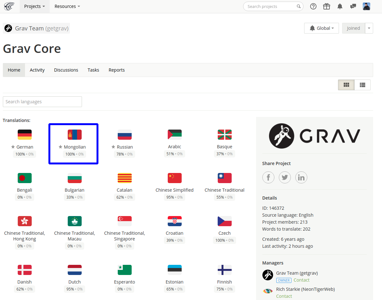Click the Chinese Traditional Taiwan flag icon
The width and height of the screenshot is (382, 300).
tap(225, 178)
